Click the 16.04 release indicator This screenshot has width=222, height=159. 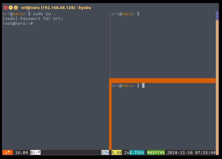pyautogui.click(x=21, y=153)
